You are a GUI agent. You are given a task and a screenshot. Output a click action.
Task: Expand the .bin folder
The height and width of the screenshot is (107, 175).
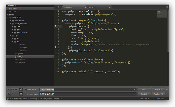click(13, 27)
